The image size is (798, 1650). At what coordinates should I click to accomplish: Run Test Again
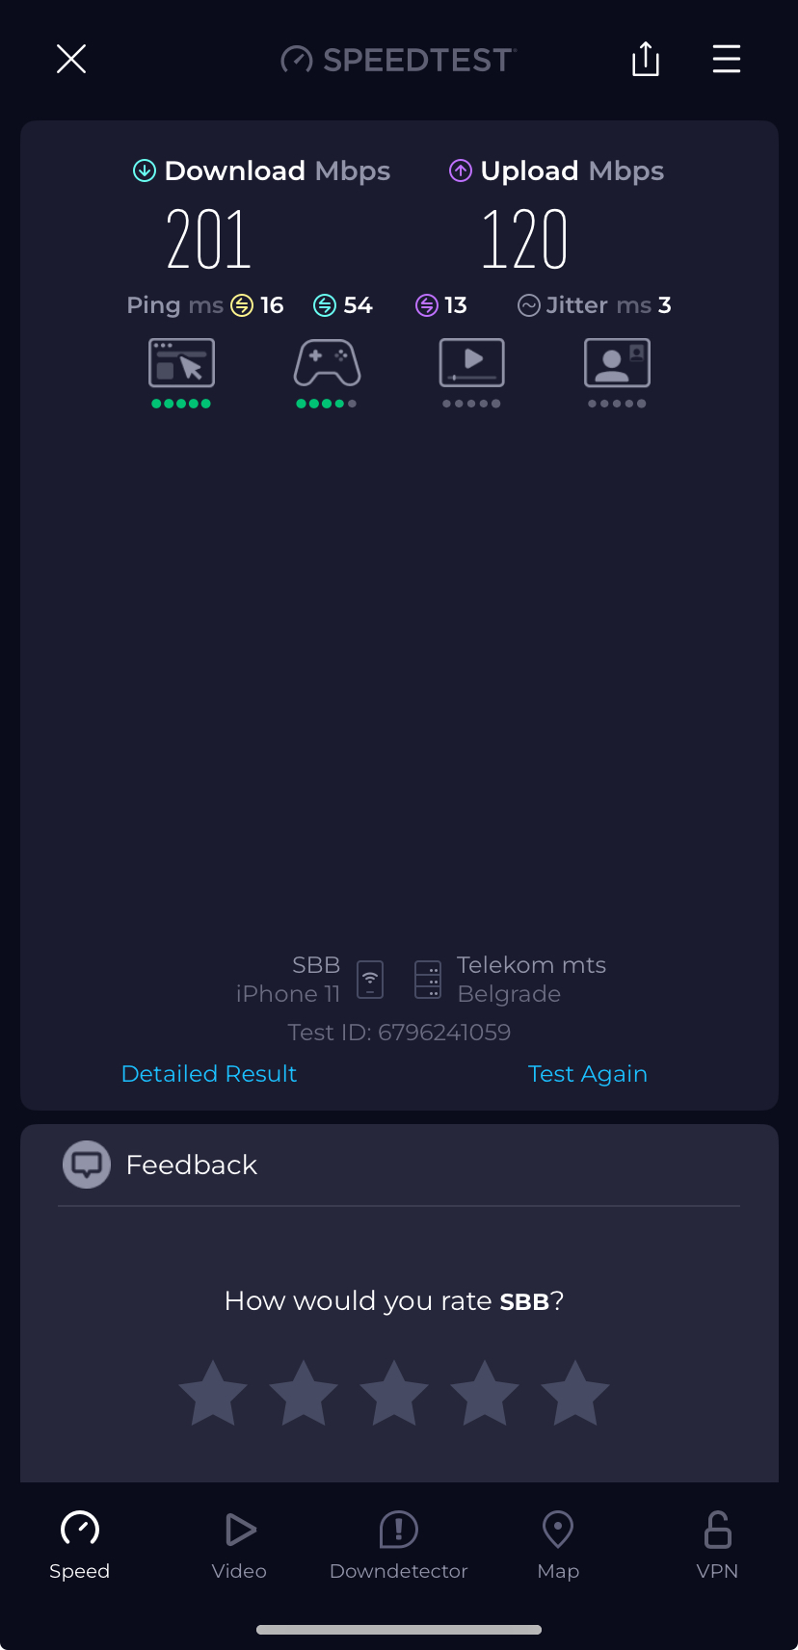tap(588, 1074)
